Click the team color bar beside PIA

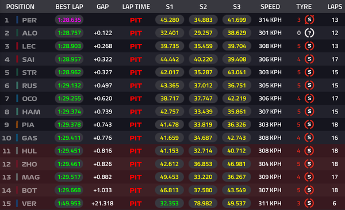click(17, 125)
